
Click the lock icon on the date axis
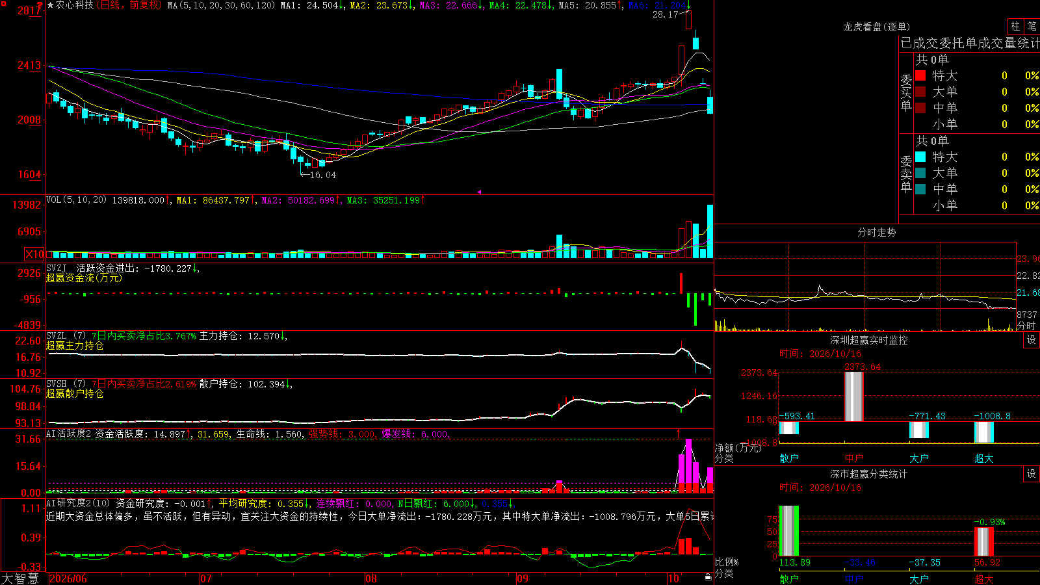point(708,577)
